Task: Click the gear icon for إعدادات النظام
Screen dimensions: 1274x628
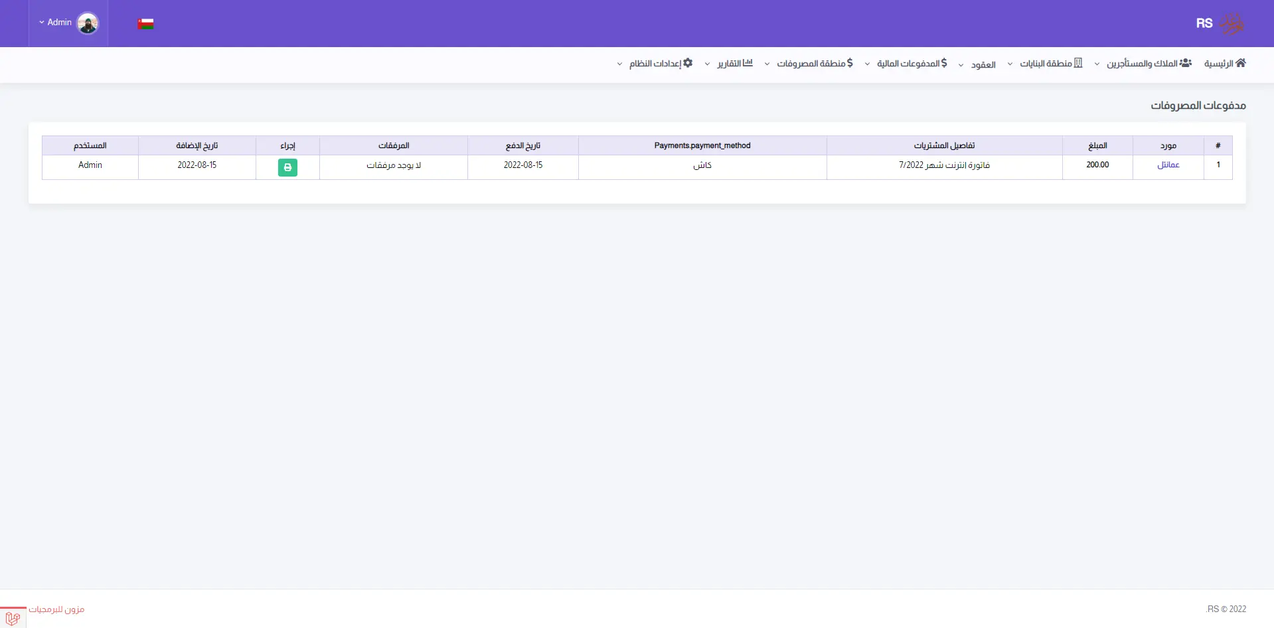Action: click(688, 63)
